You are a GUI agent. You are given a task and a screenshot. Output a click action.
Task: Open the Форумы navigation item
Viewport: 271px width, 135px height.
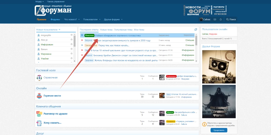55,19
